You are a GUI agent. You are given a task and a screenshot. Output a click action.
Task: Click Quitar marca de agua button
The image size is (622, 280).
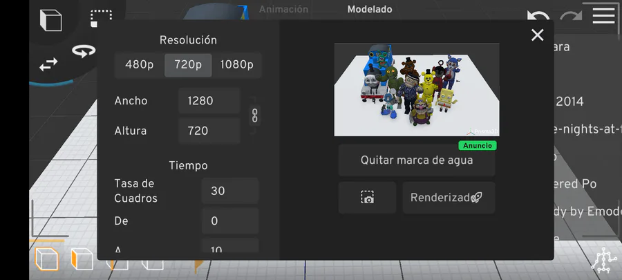tap(417, 160)
